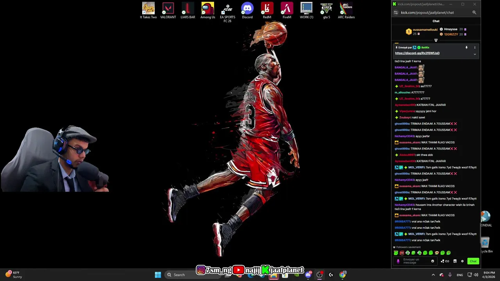Show hidden system tray icons chevron

point(433,275)
